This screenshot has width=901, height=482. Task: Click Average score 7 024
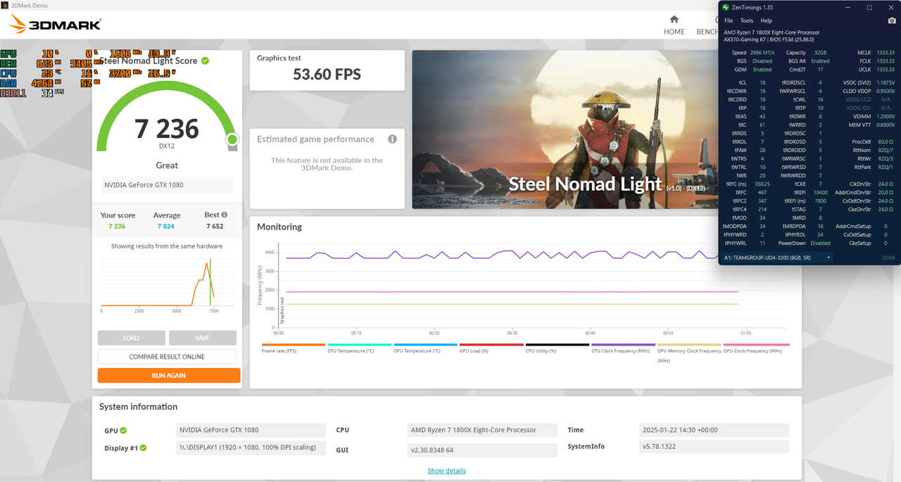[167, 227]
